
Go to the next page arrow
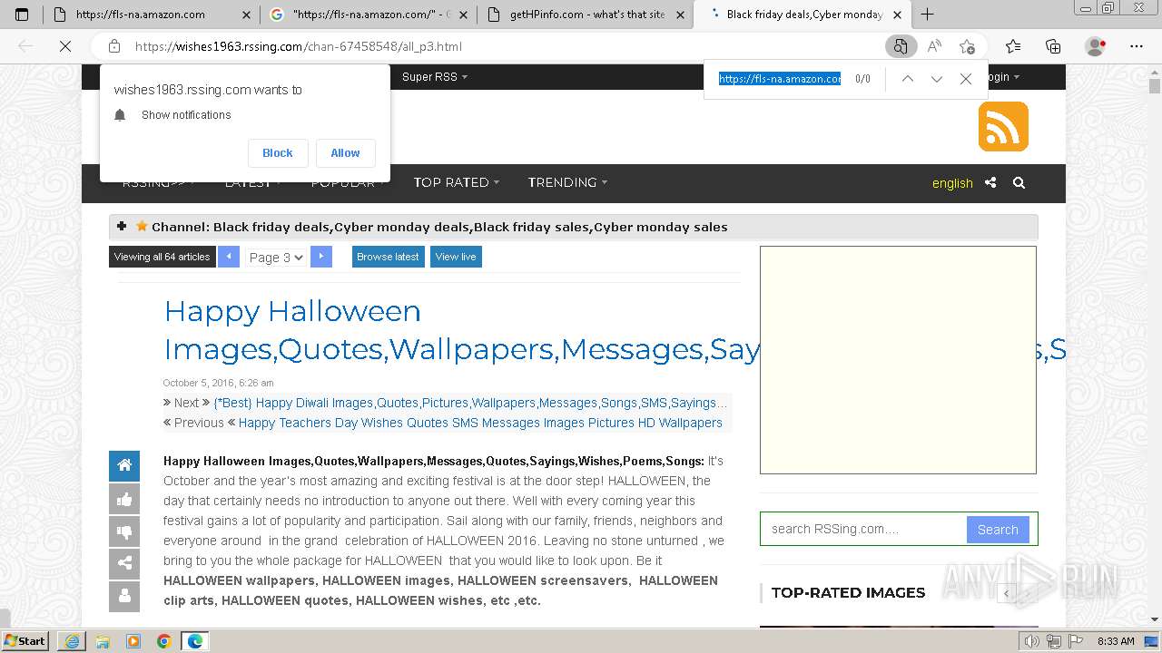(x=321, y=257)
